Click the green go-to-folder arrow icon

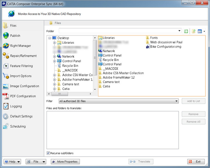[186, 31]
